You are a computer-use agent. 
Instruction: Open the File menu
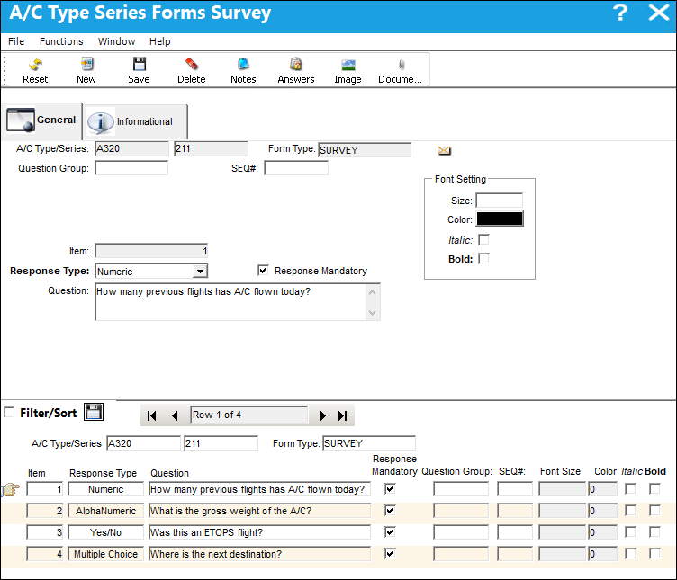tap(16, 41)
